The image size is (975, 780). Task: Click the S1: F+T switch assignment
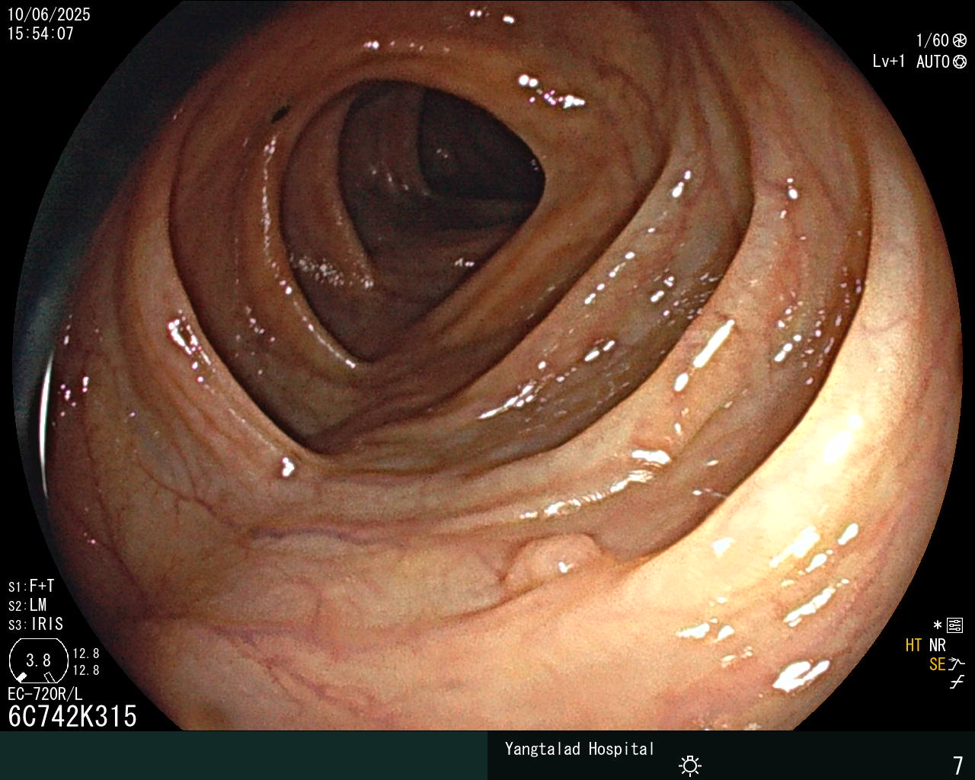point(31,587)
